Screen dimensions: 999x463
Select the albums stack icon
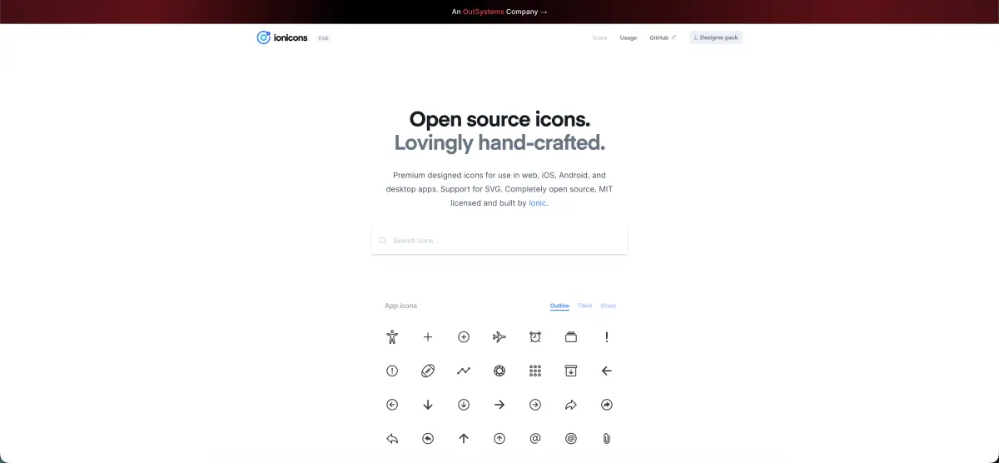(571, 337)
